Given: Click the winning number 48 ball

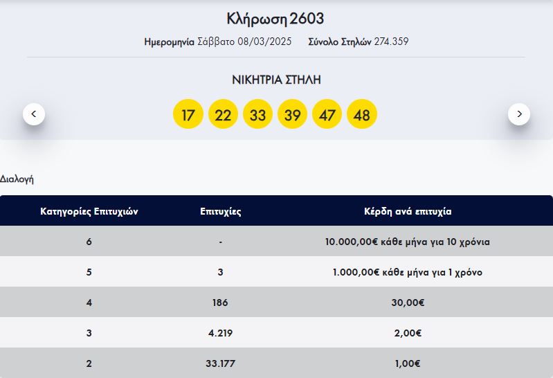Looking at the screenshot, I should click(x=361, y=115).
